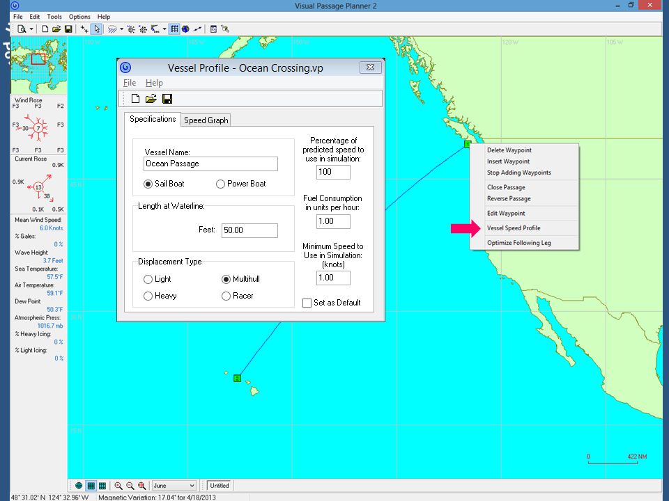Open the Tools menu
This screenshot has height=501, width=669.
click(54, 17)
